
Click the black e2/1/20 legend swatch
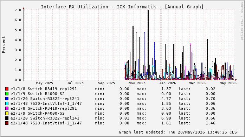7,118
